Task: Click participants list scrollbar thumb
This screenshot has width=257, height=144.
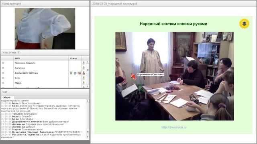Action: [88, 70]
